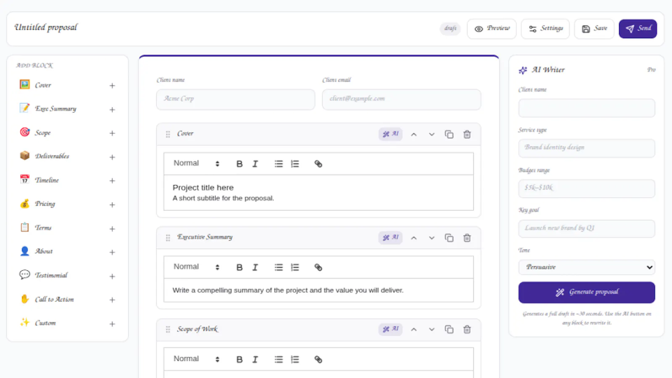Click Generate proposal button
The image size is (672, 378).
[586, 292]
